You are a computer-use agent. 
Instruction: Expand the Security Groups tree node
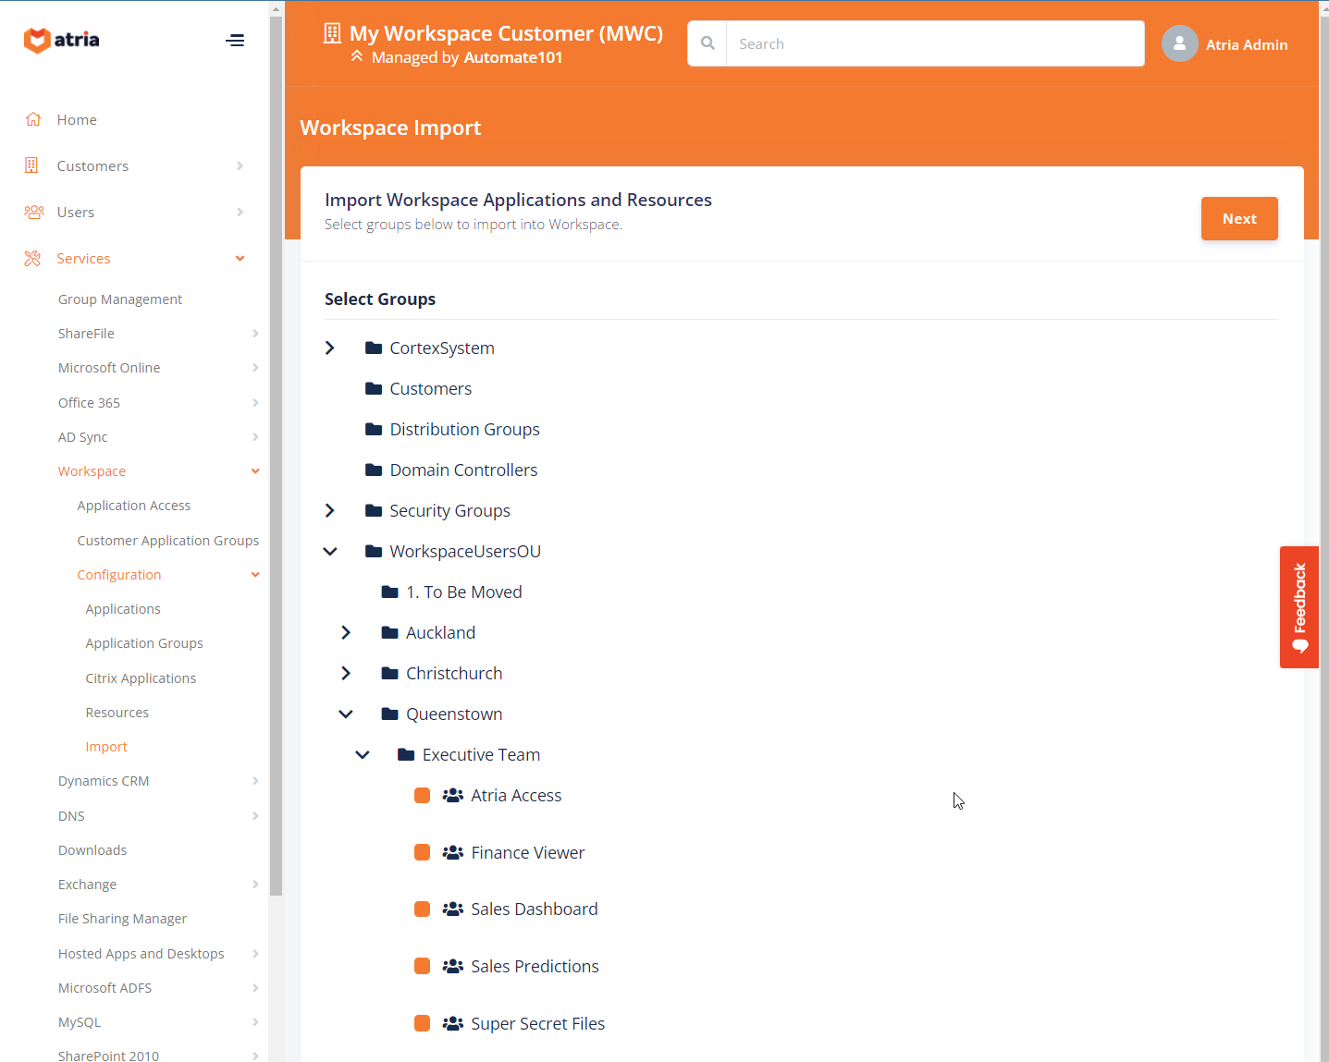click(330, 510)
